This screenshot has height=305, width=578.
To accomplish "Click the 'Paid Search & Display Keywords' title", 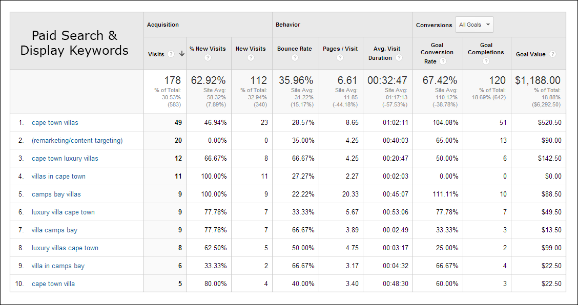I will click(x=74, y=42).
